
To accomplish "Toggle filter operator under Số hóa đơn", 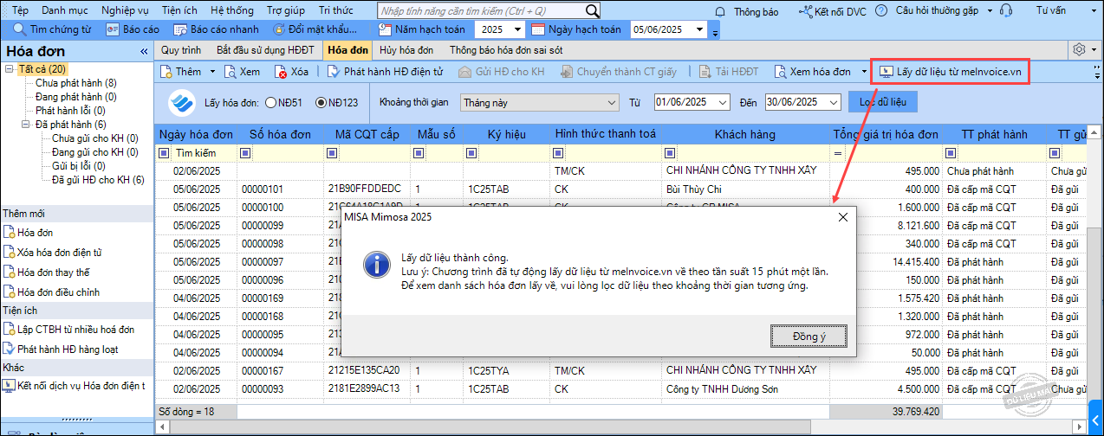I will pyautogui.click(x=246, y=152).
